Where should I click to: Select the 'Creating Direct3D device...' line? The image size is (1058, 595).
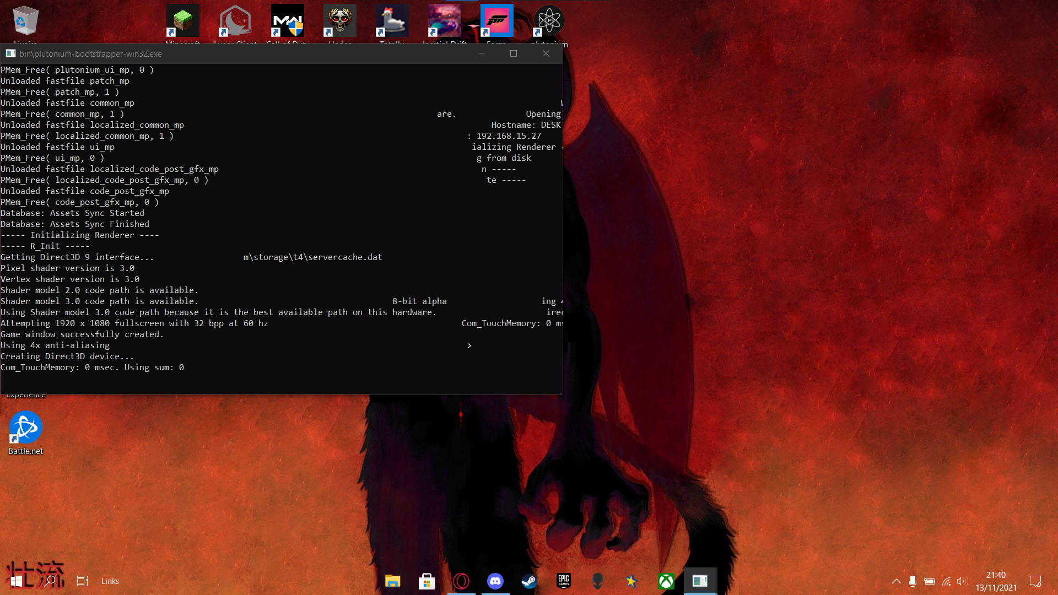[67, 356]
